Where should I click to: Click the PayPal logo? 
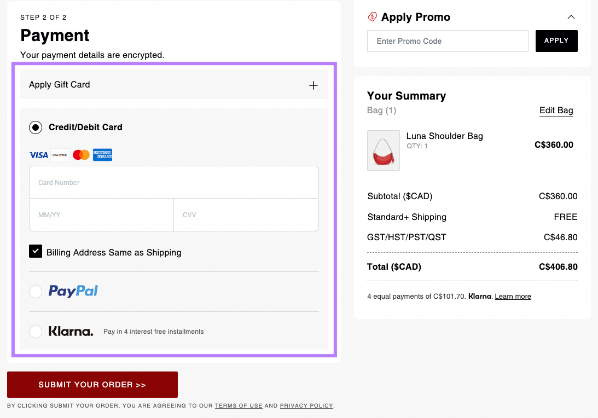[x=73, y=292]
